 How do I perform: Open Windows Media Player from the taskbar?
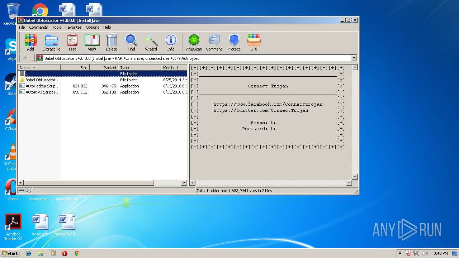tap(53, 253)
